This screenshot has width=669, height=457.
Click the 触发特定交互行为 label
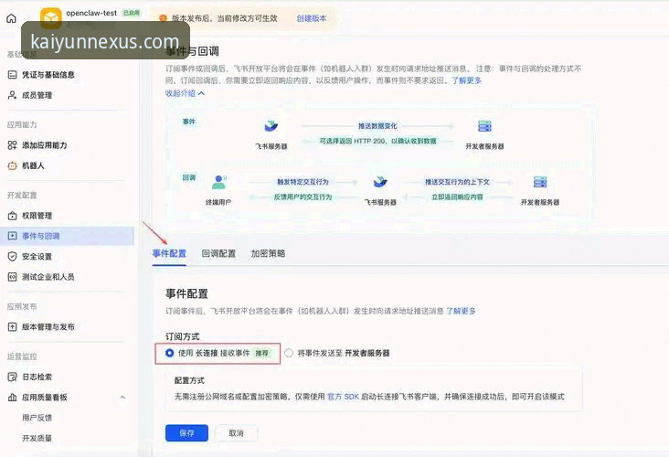click(303, 182)
